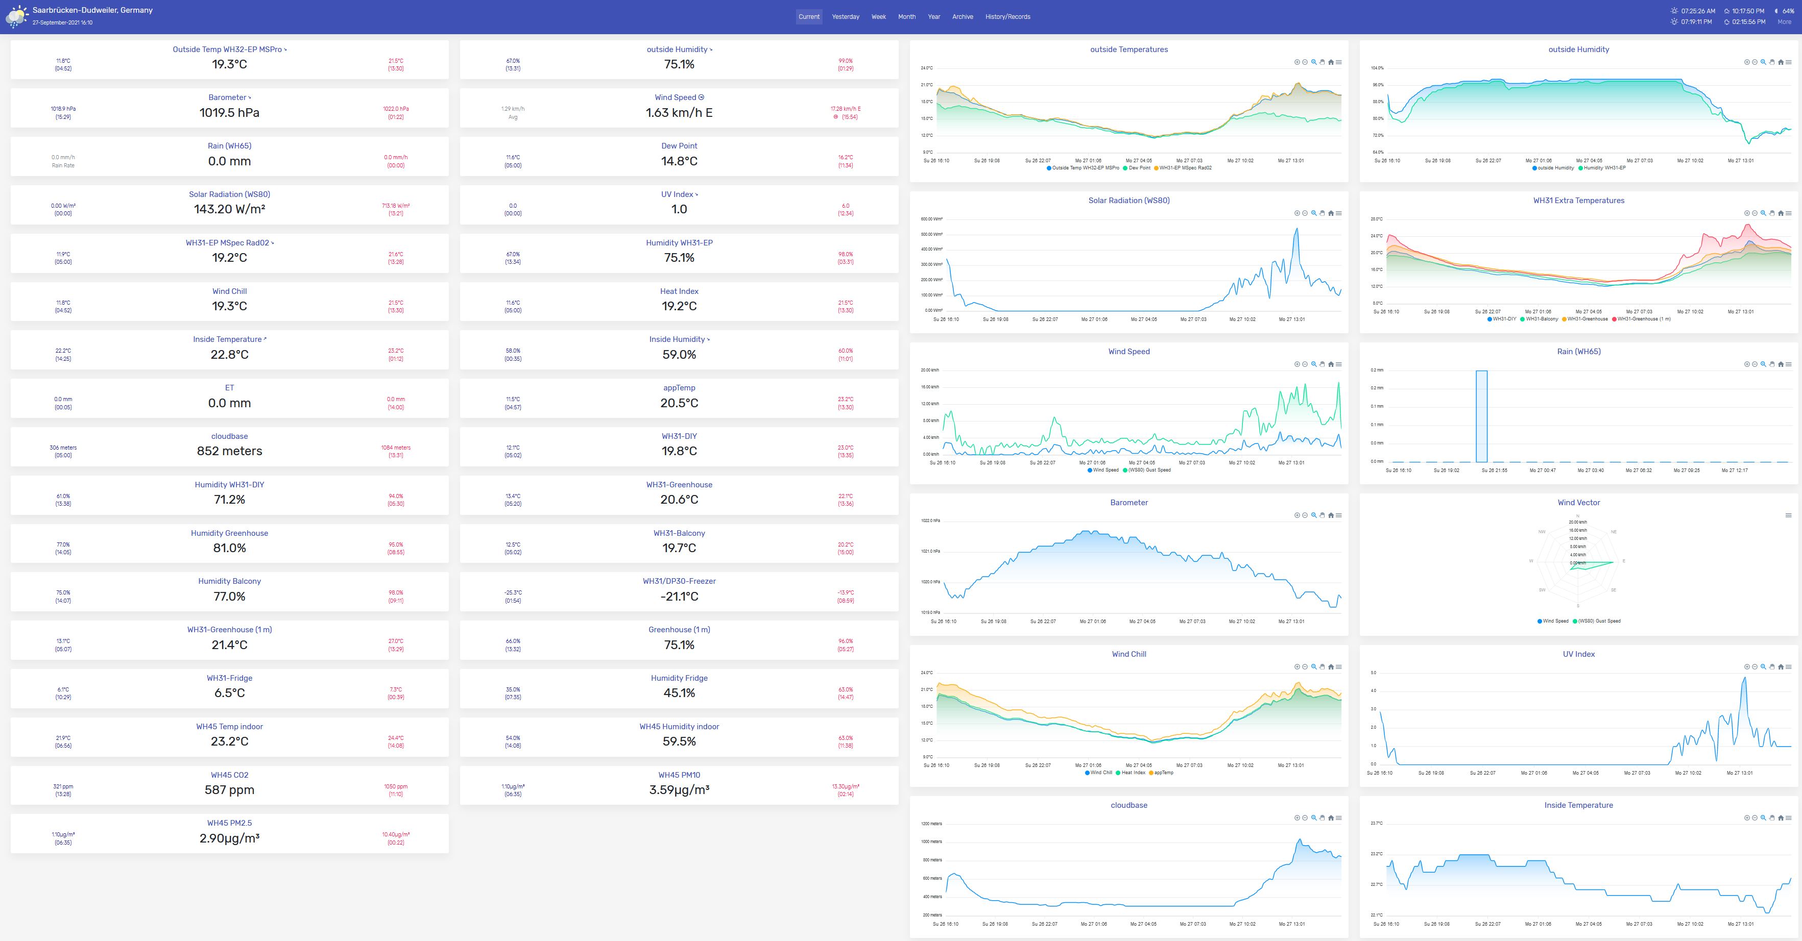Image resolution: width=1802 pixels, height=941 pixels.
Task: Activate the panning hand tool on Barometer chart
Action: pyautogui.click(x=1322, y=515)
